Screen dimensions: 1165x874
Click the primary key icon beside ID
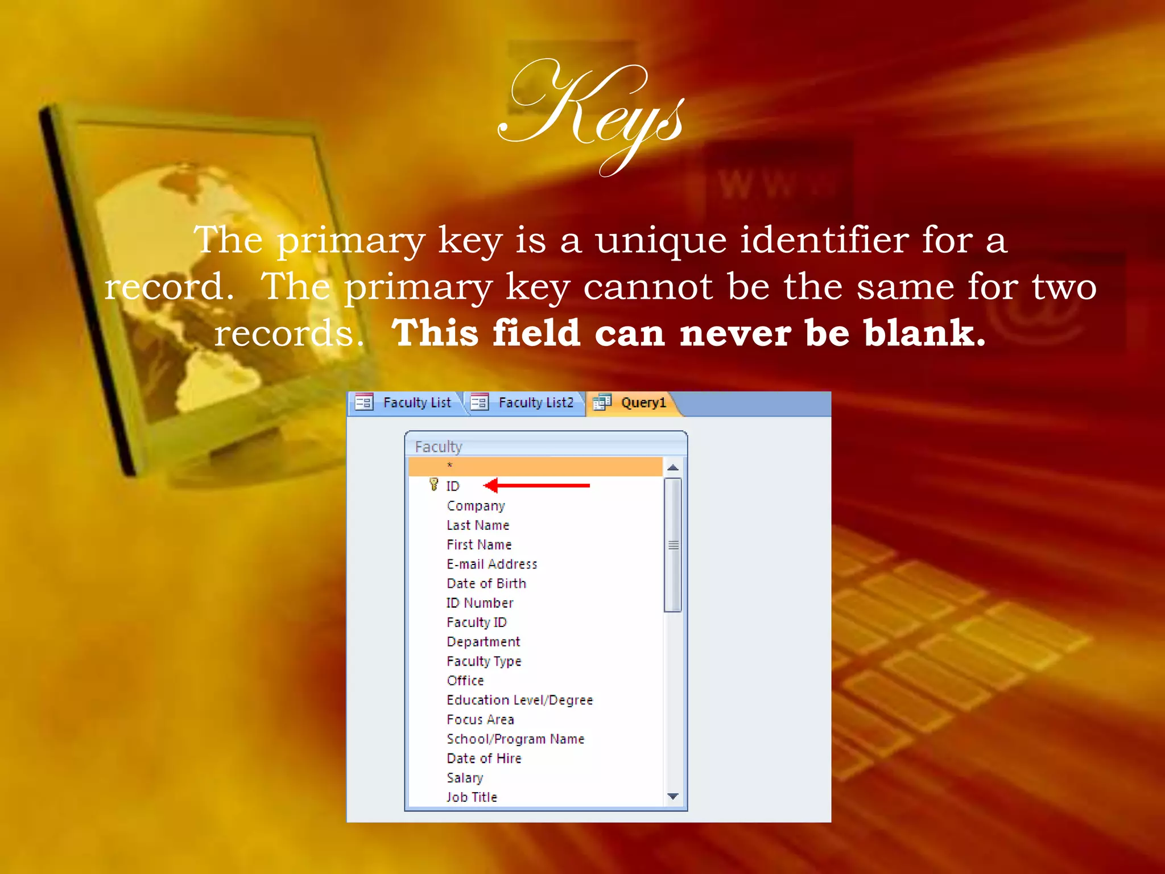pyautogui.click(x=434, y=485)
